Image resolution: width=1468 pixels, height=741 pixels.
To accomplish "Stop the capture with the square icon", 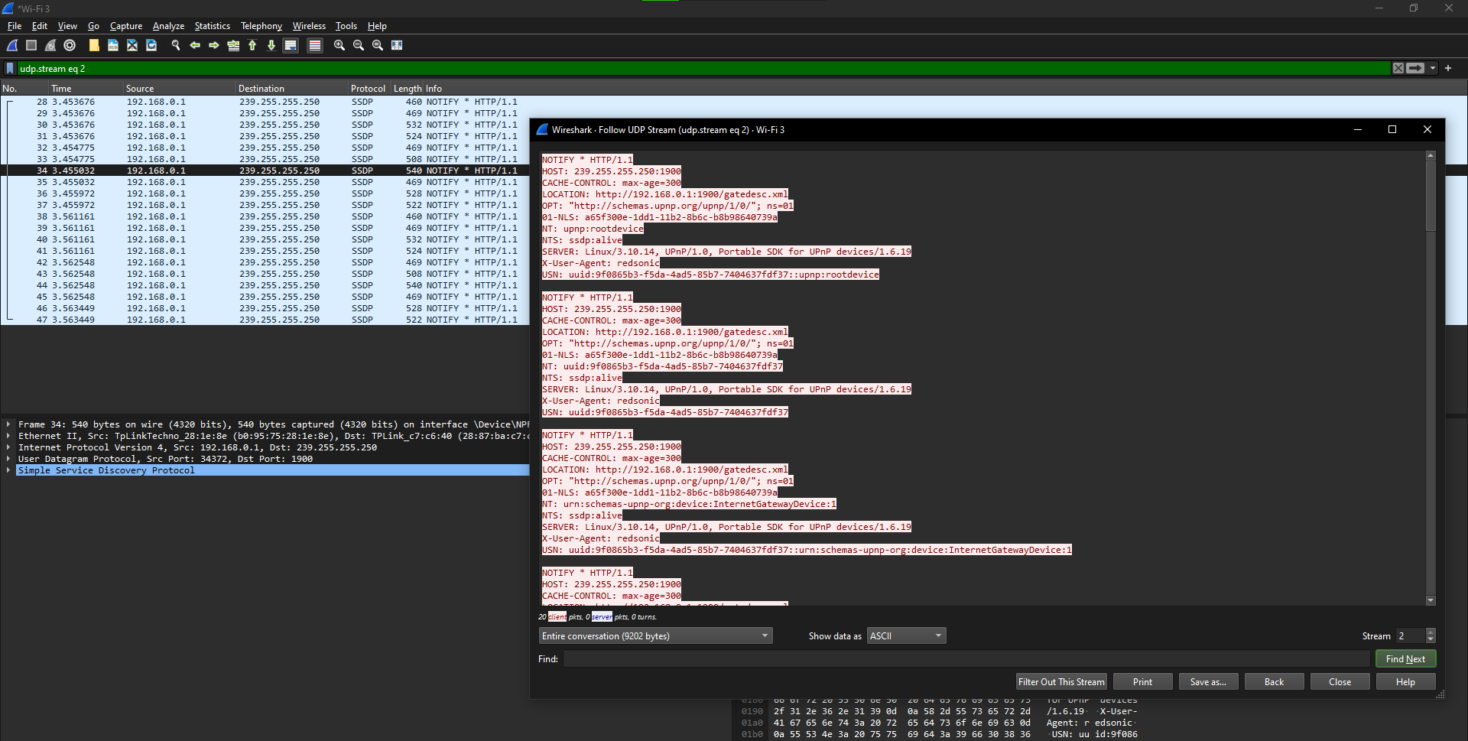I will coord(31,46).
